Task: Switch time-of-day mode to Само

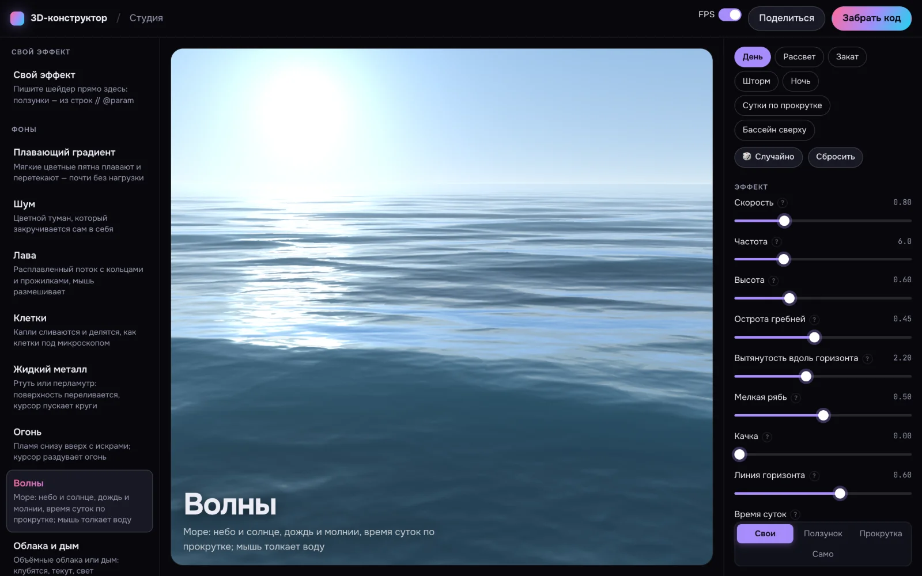Action: tap(823, 554)
